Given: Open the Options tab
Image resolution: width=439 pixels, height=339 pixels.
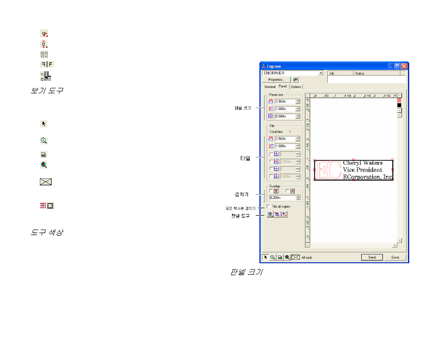Looking at the screenshot, I should pyautogui.click(x=296, y=87).
